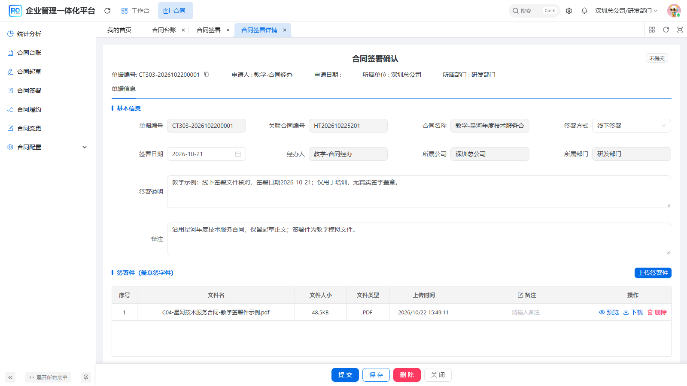This screenshot has height=386, width=687.
Task: Collapse the sidebar with double-arrow icon
Action: click(10, 377)
